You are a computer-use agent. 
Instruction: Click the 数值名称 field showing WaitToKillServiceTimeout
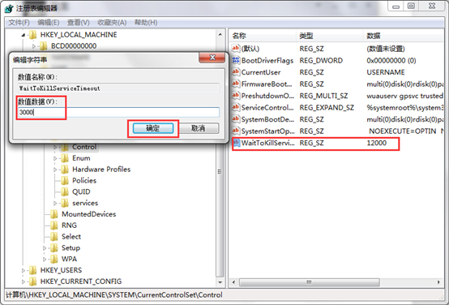coord(118,88)
